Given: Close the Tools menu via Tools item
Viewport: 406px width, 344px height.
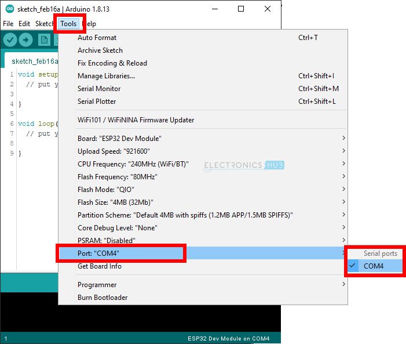Looking at the screenshot, I should (x=68, y=24).
